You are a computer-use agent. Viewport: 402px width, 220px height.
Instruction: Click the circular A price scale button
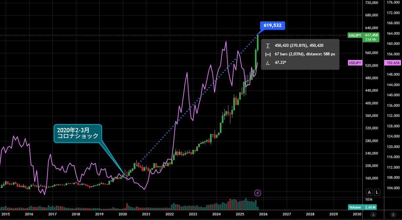pos(373,215)
